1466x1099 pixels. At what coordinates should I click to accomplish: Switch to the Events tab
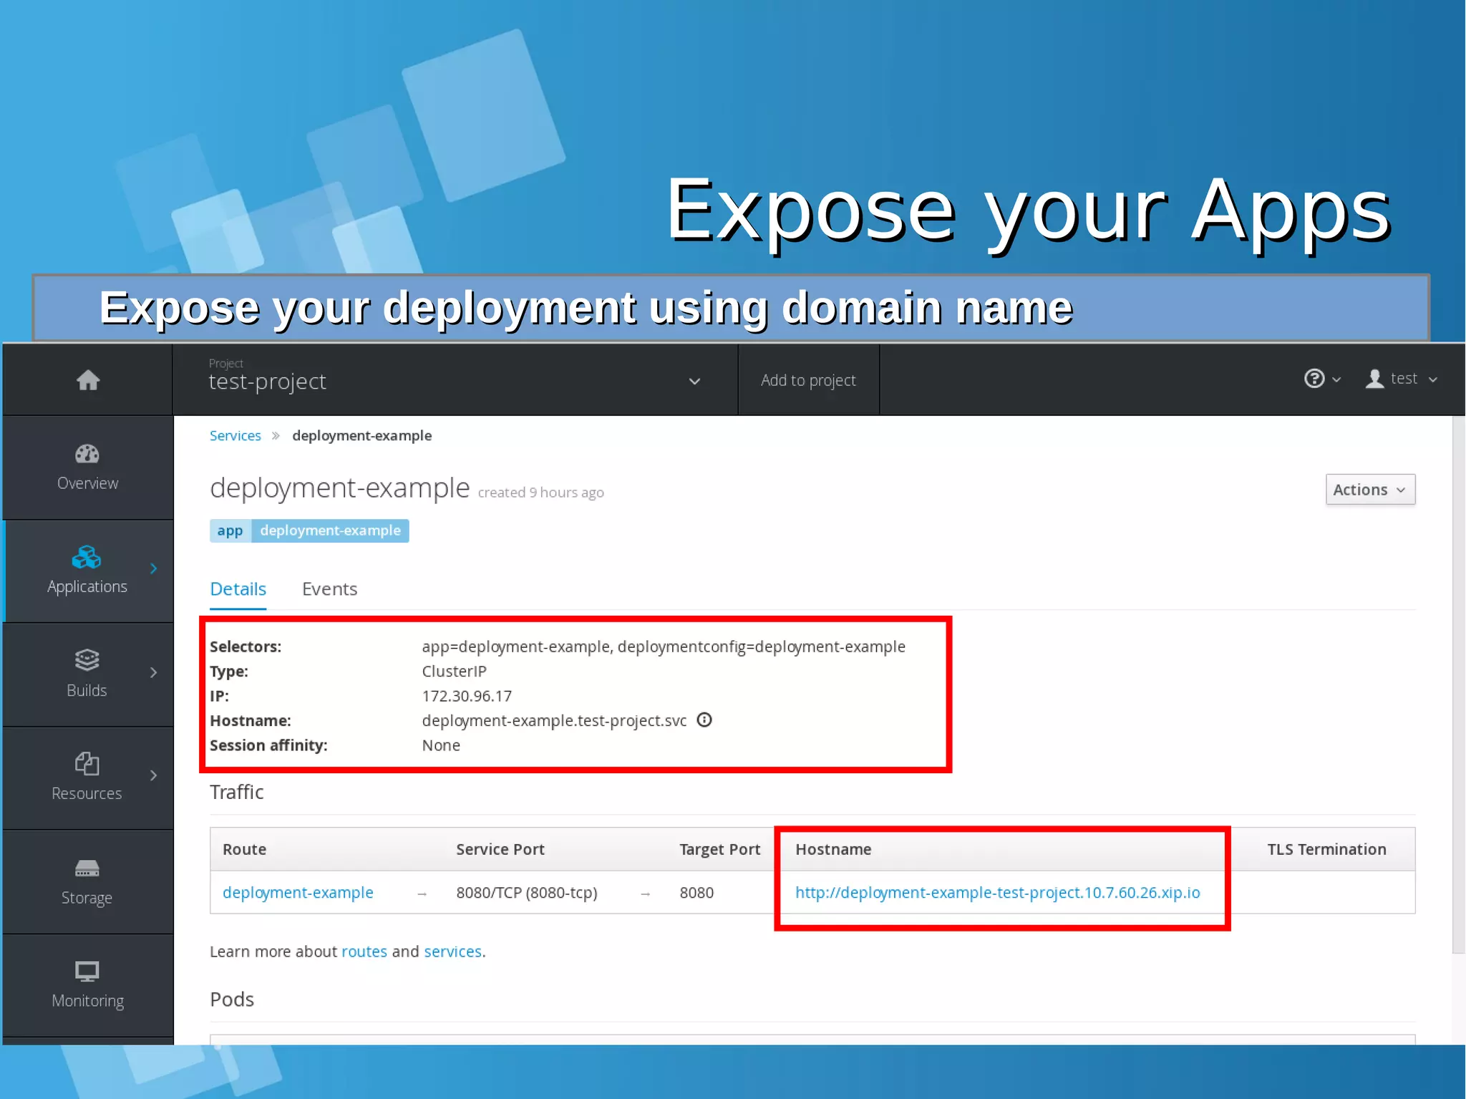coord(329,589)
